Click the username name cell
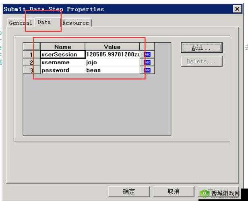Image resolution: width=248 pixels, height=201 pixels. [62, 62]
